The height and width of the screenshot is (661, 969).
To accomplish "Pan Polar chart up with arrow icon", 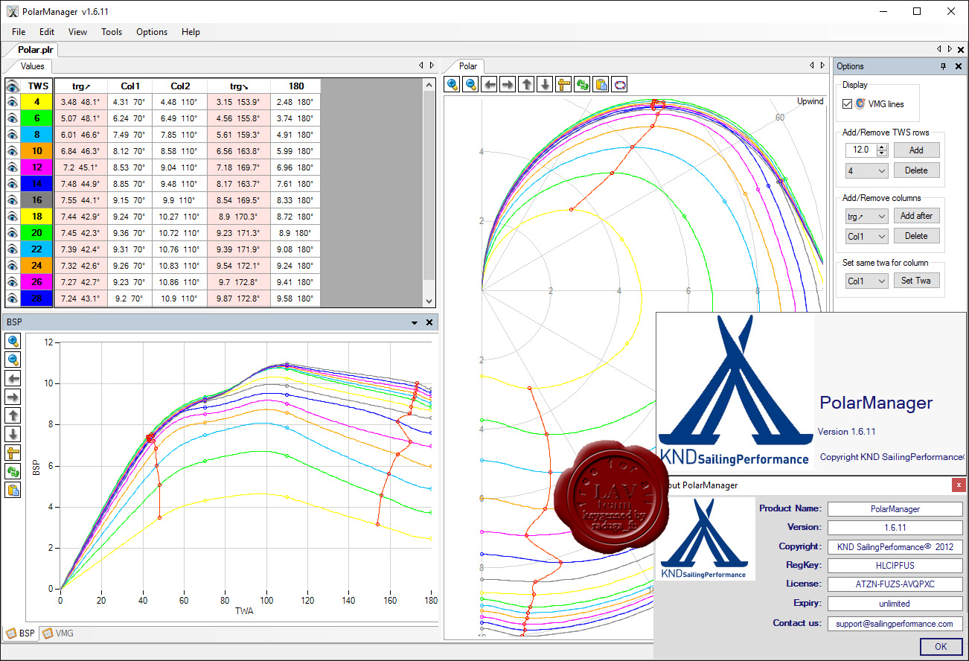I will (x=526, y=84).
